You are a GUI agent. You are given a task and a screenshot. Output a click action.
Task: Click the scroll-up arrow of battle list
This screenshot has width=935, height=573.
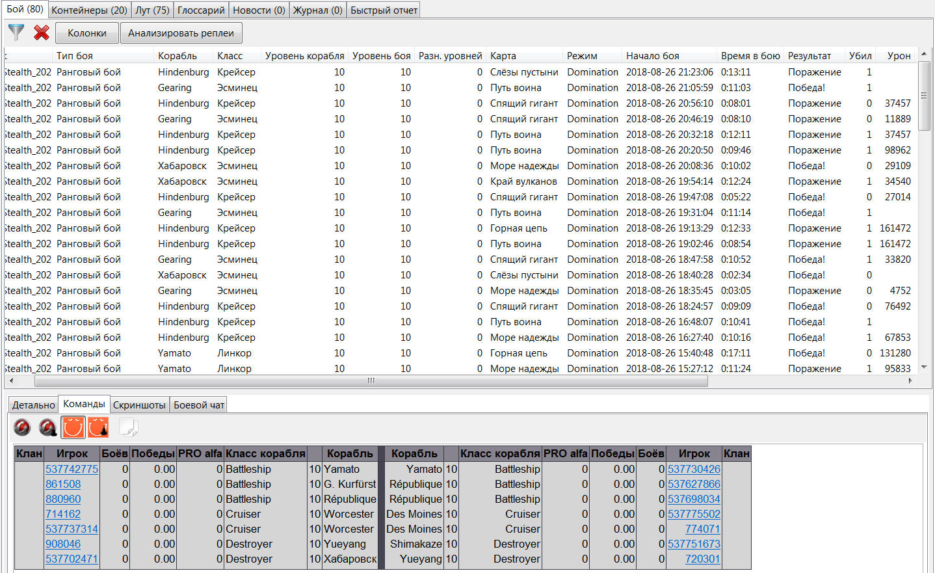[x=924, y=54]
